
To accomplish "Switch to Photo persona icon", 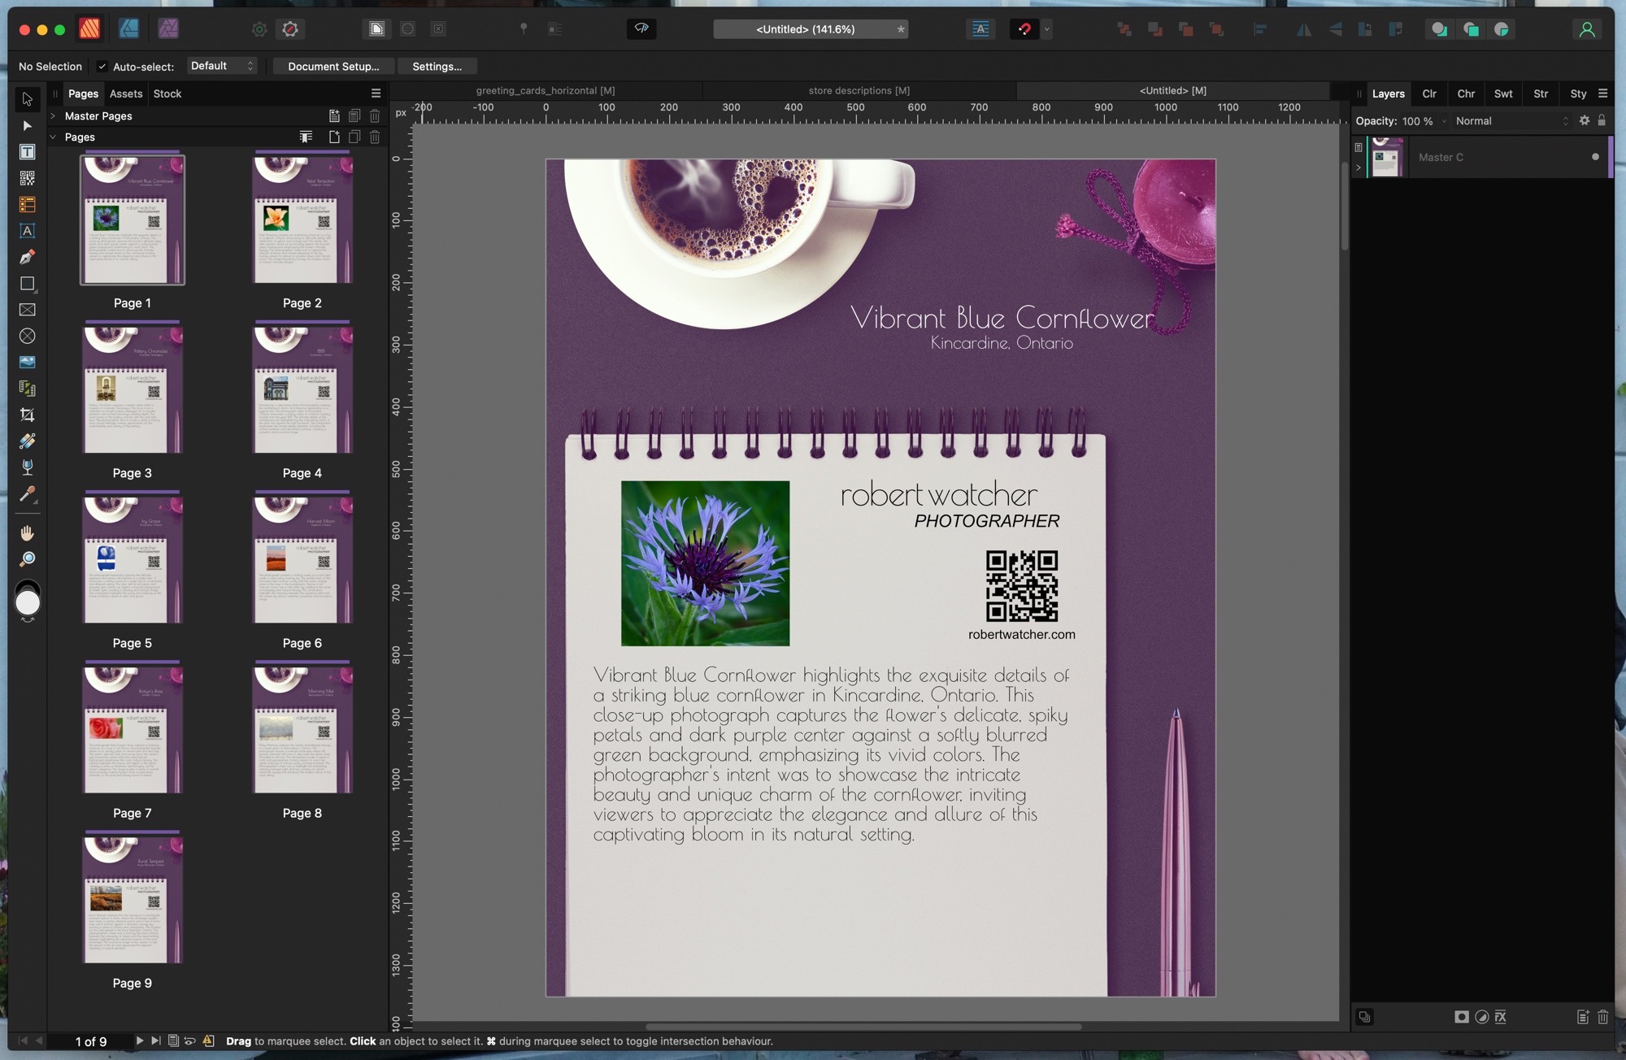I will [x=168, y=29].
